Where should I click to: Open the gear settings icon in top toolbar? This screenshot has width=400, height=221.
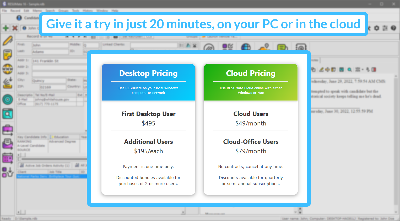377,28
